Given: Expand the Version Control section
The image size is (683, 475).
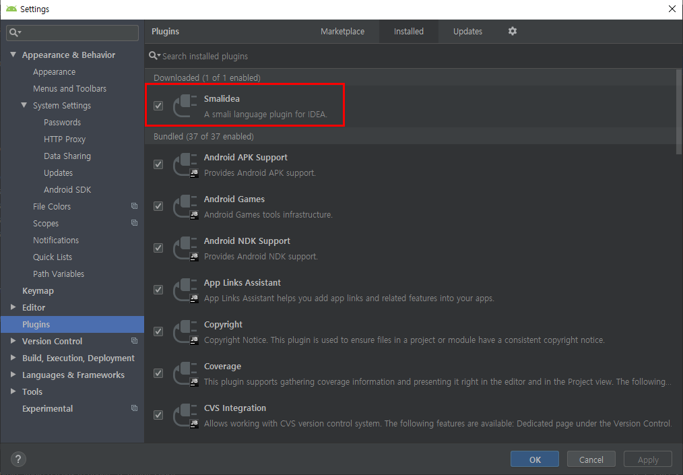Looking at the screenshot, I should (x=13, y=341).
